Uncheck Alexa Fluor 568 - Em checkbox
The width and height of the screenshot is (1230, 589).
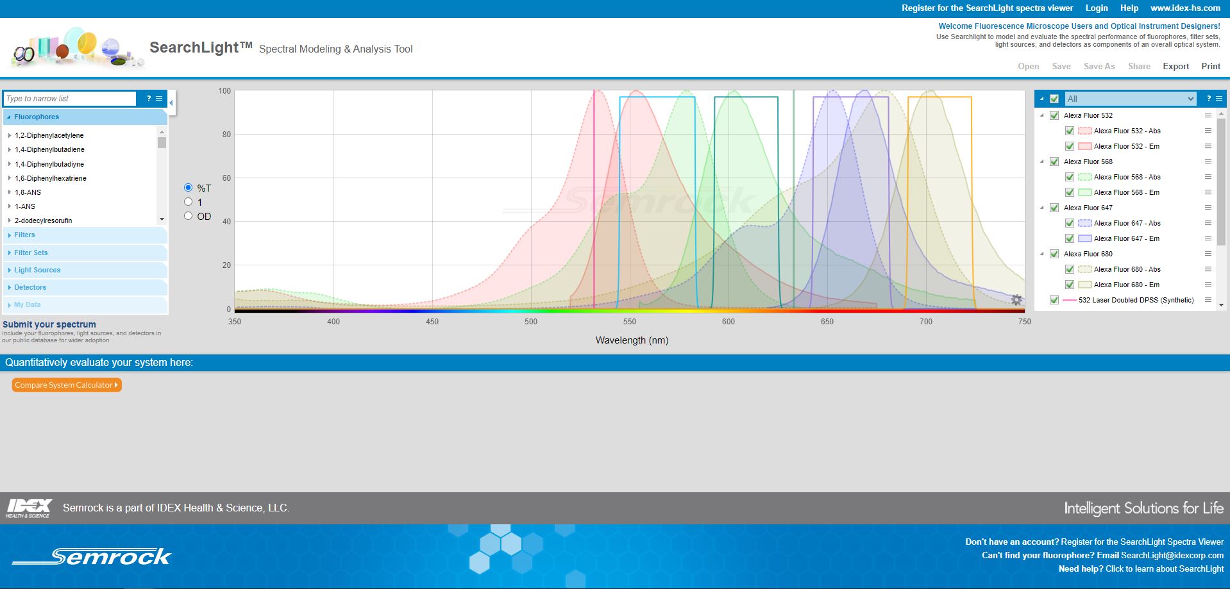point(1070,192)
